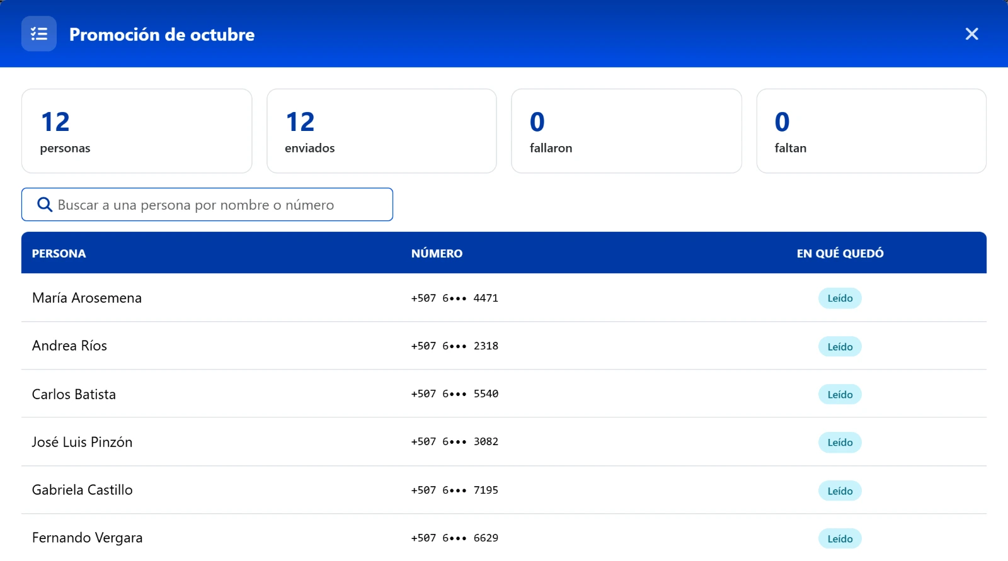The width and height of the screenshot is (1008, 561).
Task: Select the 12 enviados summary card
Action: pos(382,131)
